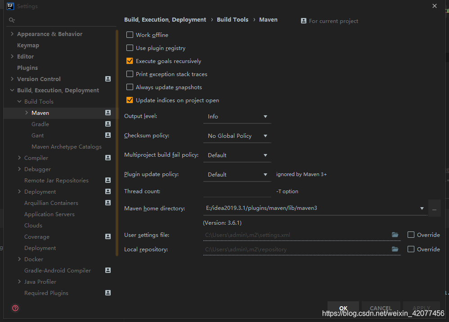Expand the Java Profiler node
This screenshot has height=322, width=449.
19,281
